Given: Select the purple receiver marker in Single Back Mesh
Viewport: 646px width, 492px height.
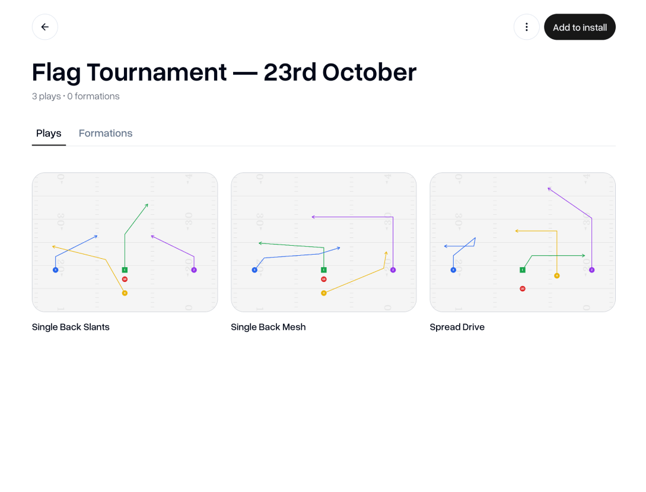Looking at the screenshot, I should 393,270.
